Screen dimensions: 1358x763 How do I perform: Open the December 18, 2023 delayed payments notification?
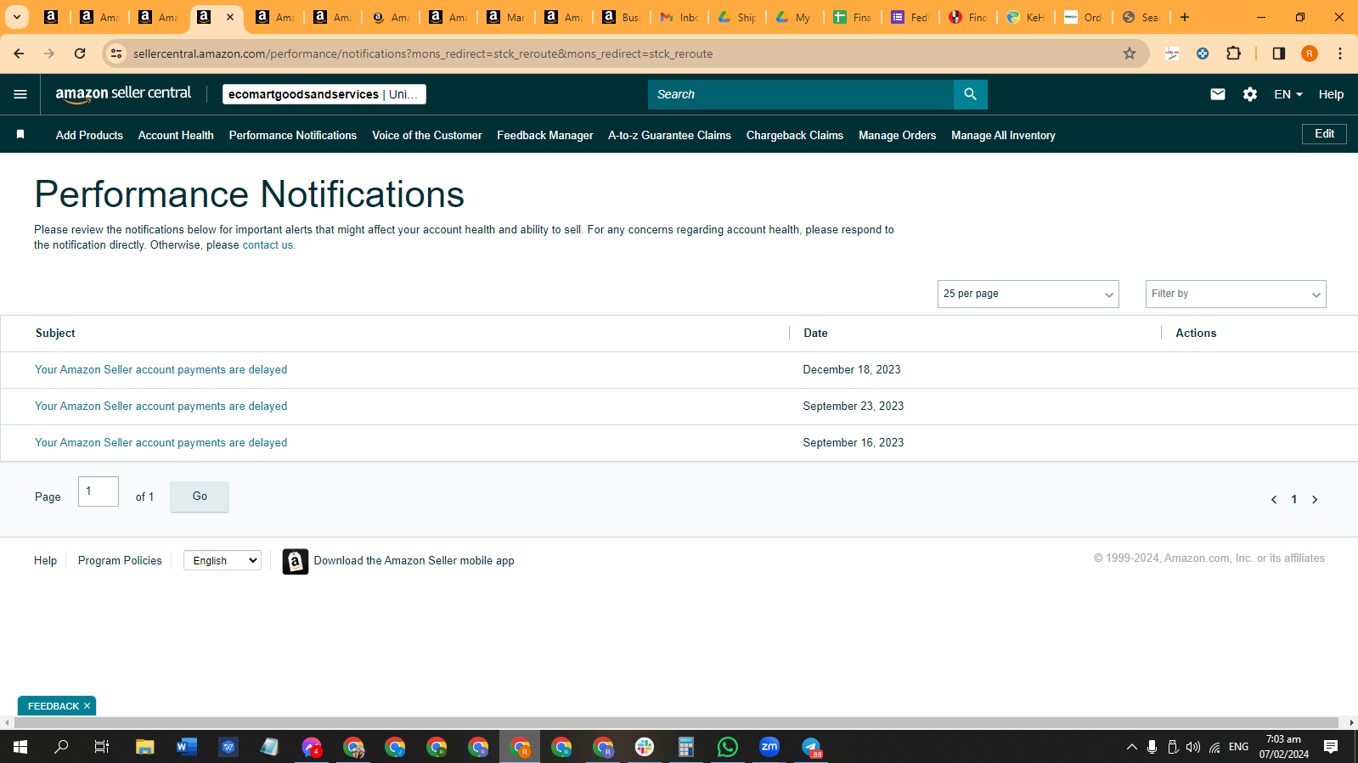coord(161,370)
